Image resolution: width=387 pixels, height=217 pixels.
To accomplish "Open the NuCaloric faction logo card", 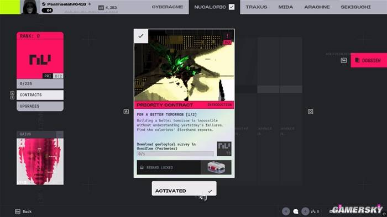I will [40, 55].
